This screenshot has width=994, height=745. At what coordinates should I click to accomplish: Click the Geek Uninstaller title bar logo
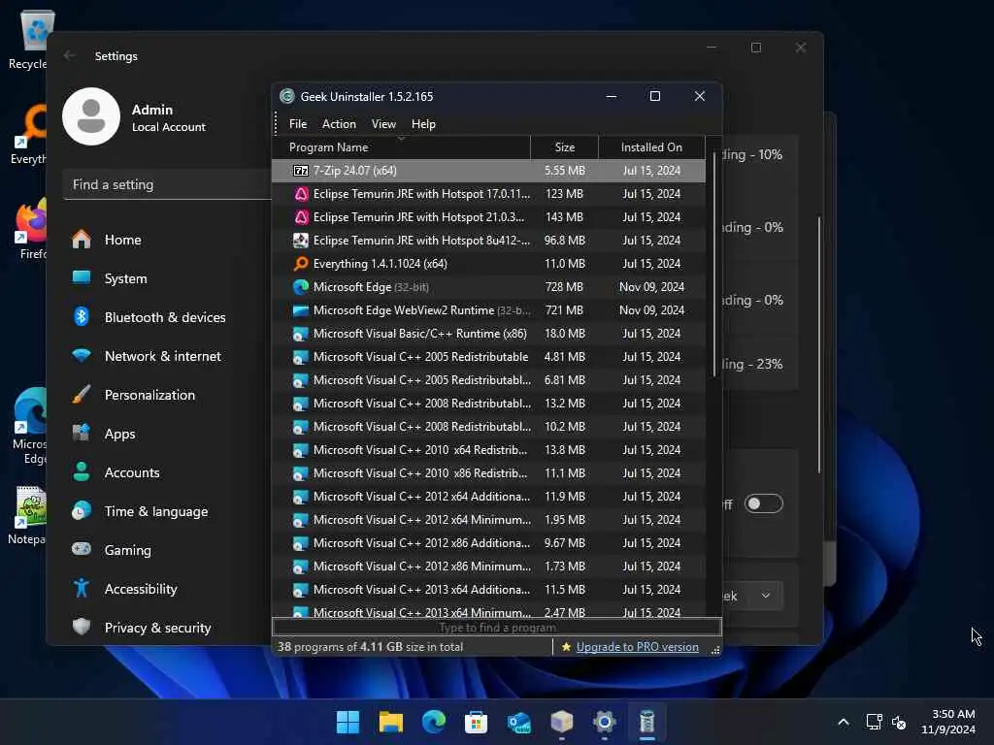(287, 96)
